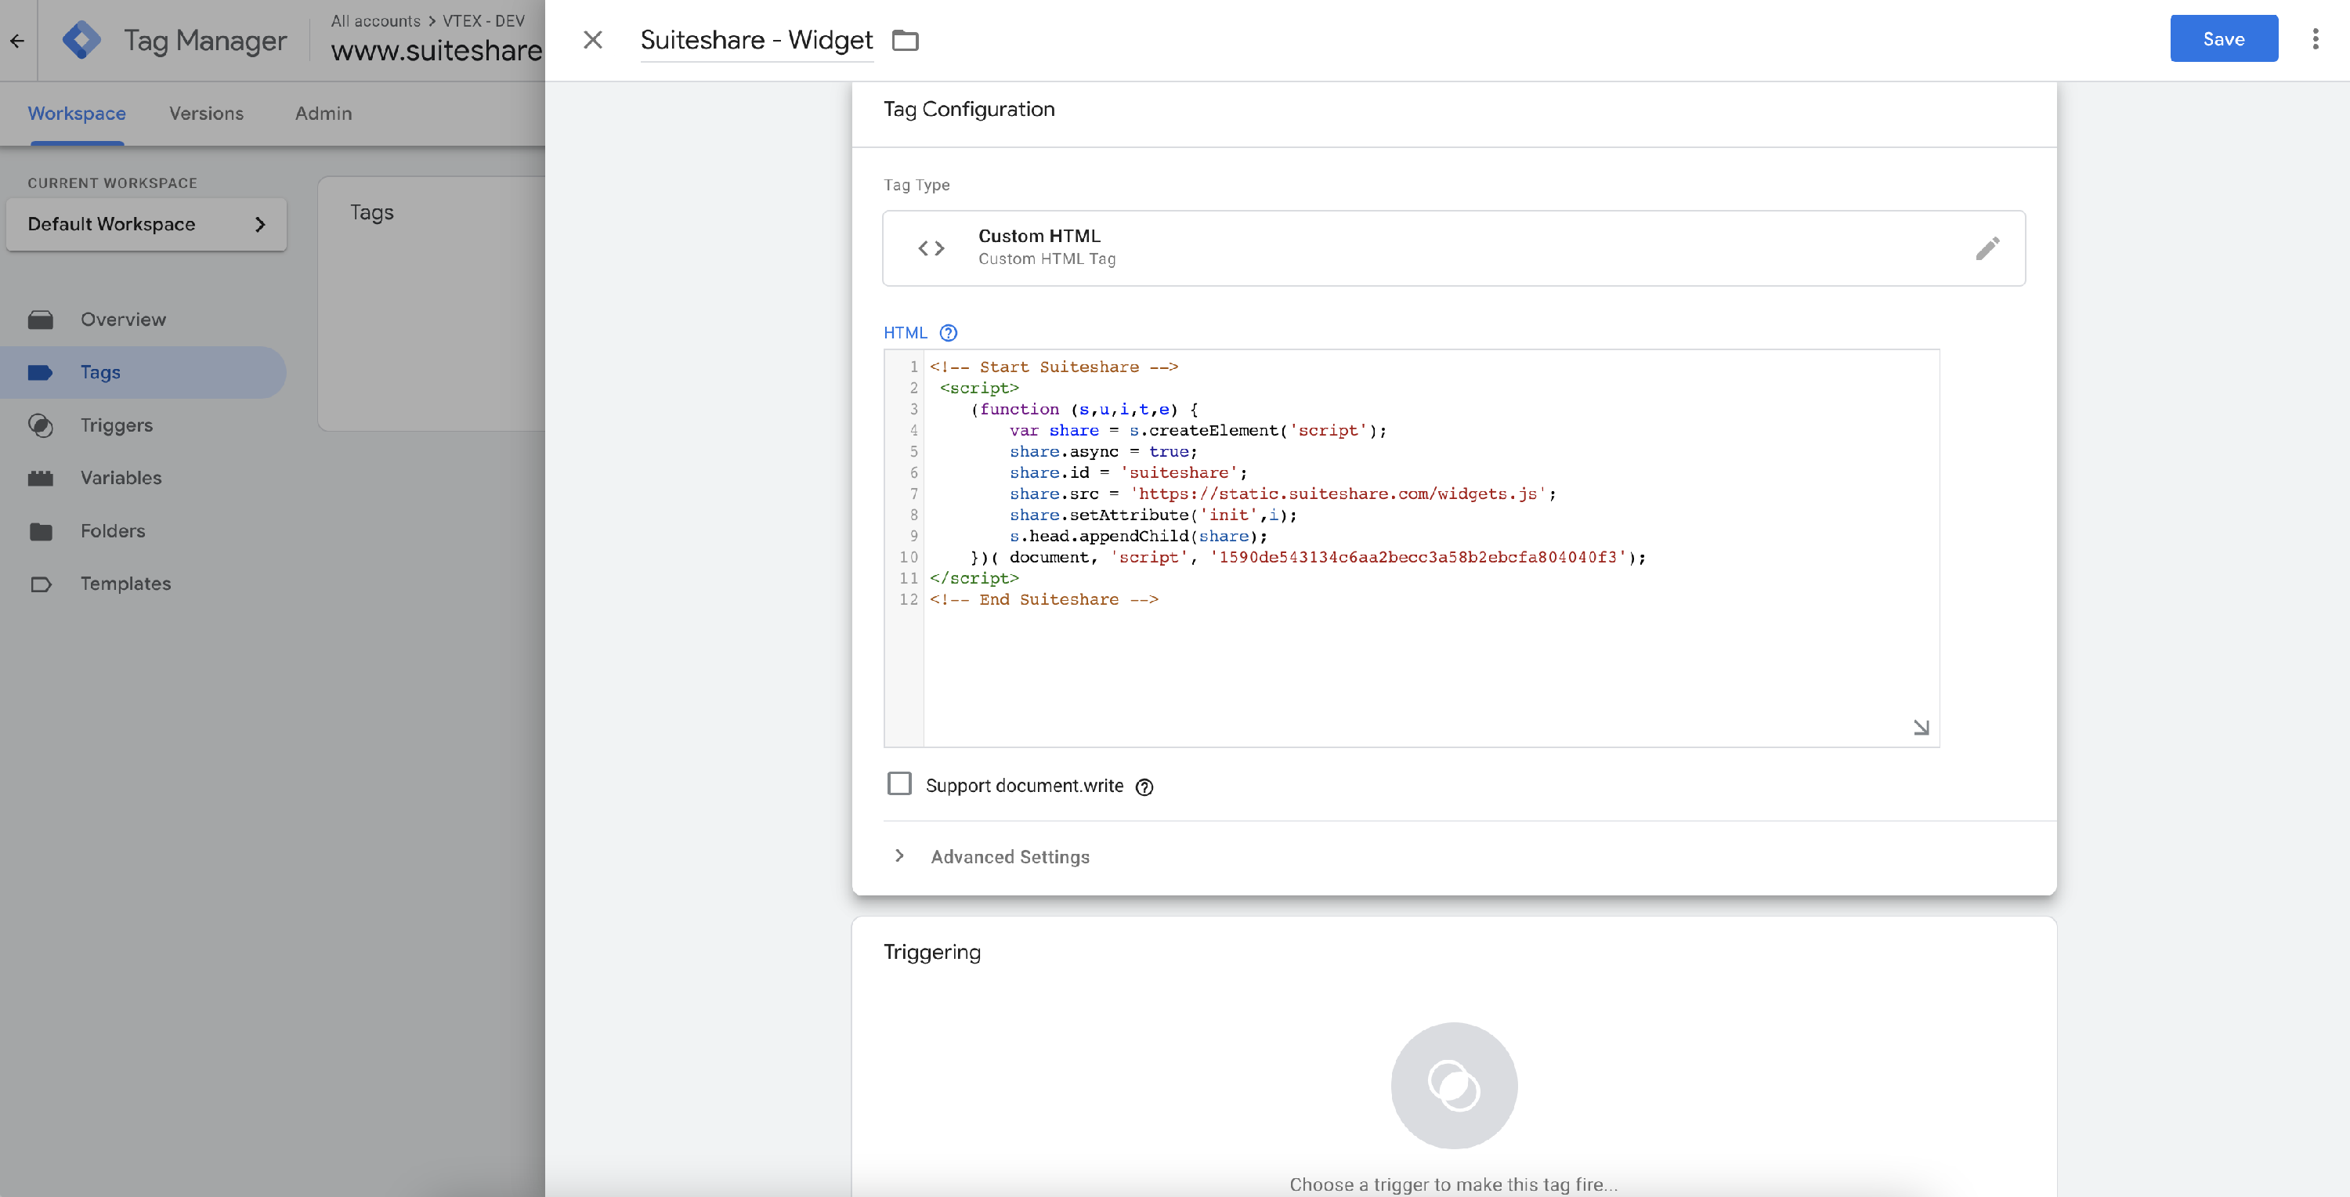The height and width of the screenshot is (1197, 2350).
Task: Save the Suiteshare - Widget tag
Action: (2223, 38)
